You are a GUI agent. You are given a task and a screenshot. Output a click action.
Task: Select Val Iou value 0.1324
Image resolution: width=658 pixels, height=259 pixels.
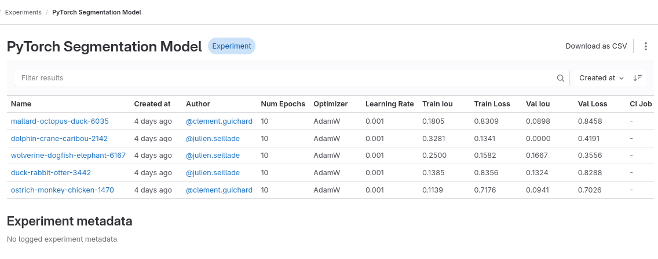pos(537,173)
